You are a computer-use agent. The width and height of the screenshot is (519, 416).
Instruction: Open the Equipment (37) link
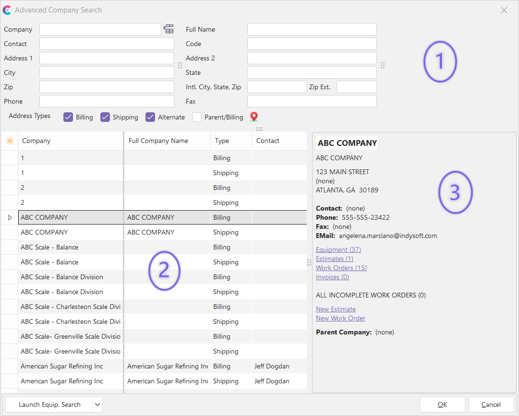338,250
